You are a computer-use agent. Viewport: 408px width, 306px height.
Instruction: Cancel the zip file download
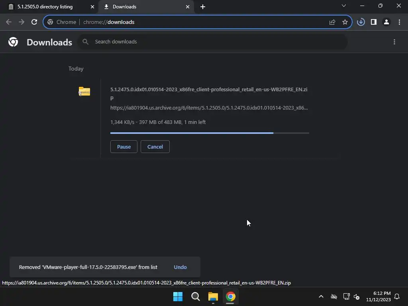[155, 147]
